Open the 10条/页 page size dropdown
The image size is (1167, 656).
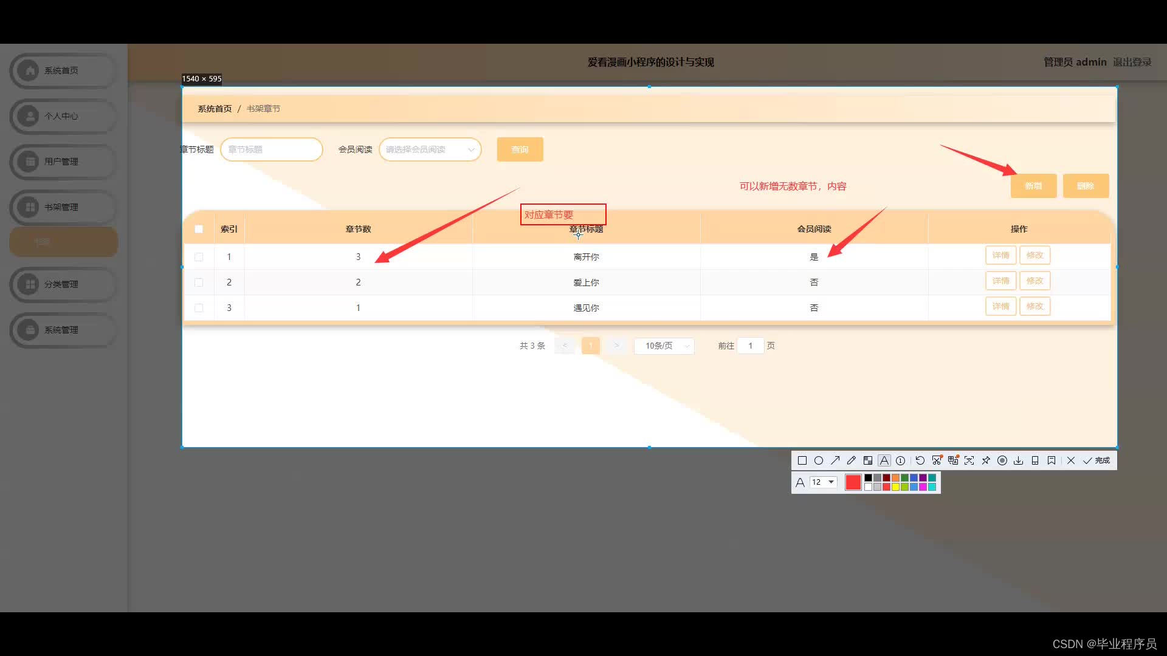[664, 346]
